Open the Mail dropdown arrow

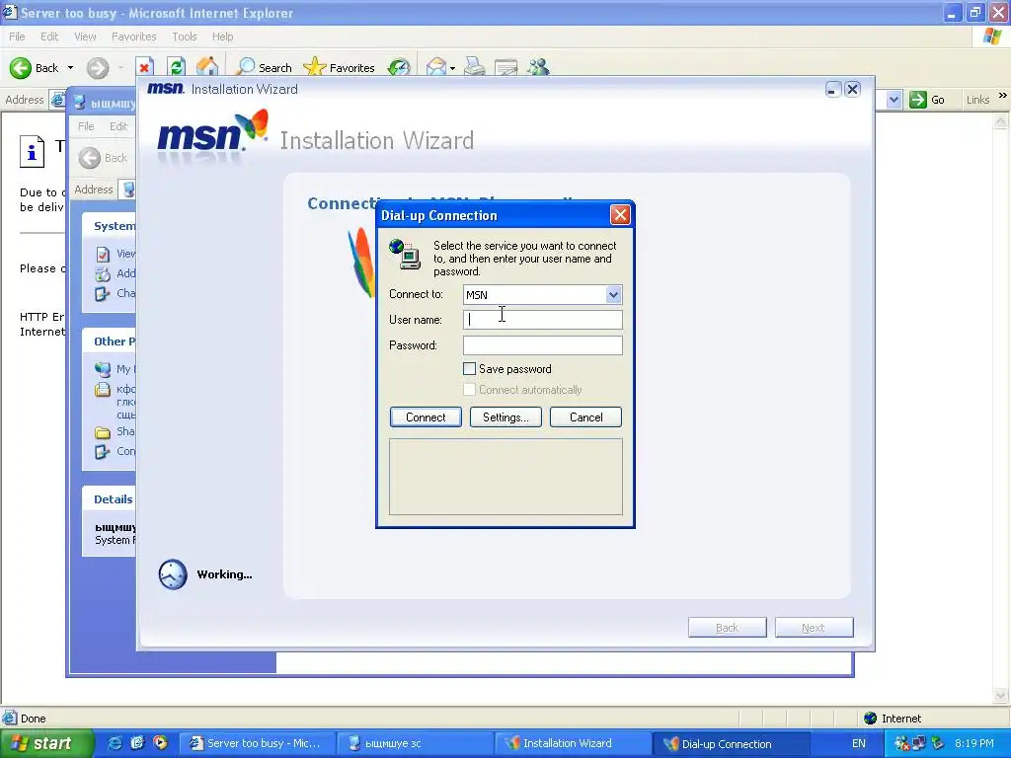pyautogui.click(x=452, y=68)
